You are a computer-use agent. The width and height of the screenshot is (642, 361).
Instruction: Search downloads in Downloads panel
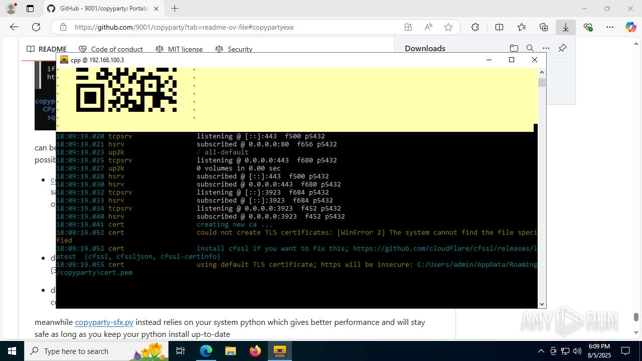530,48
